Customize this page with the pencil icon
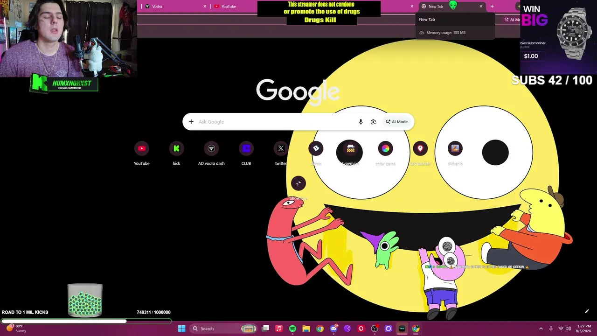This screenshot has width=597, height=336. click(x=587, y=311)
